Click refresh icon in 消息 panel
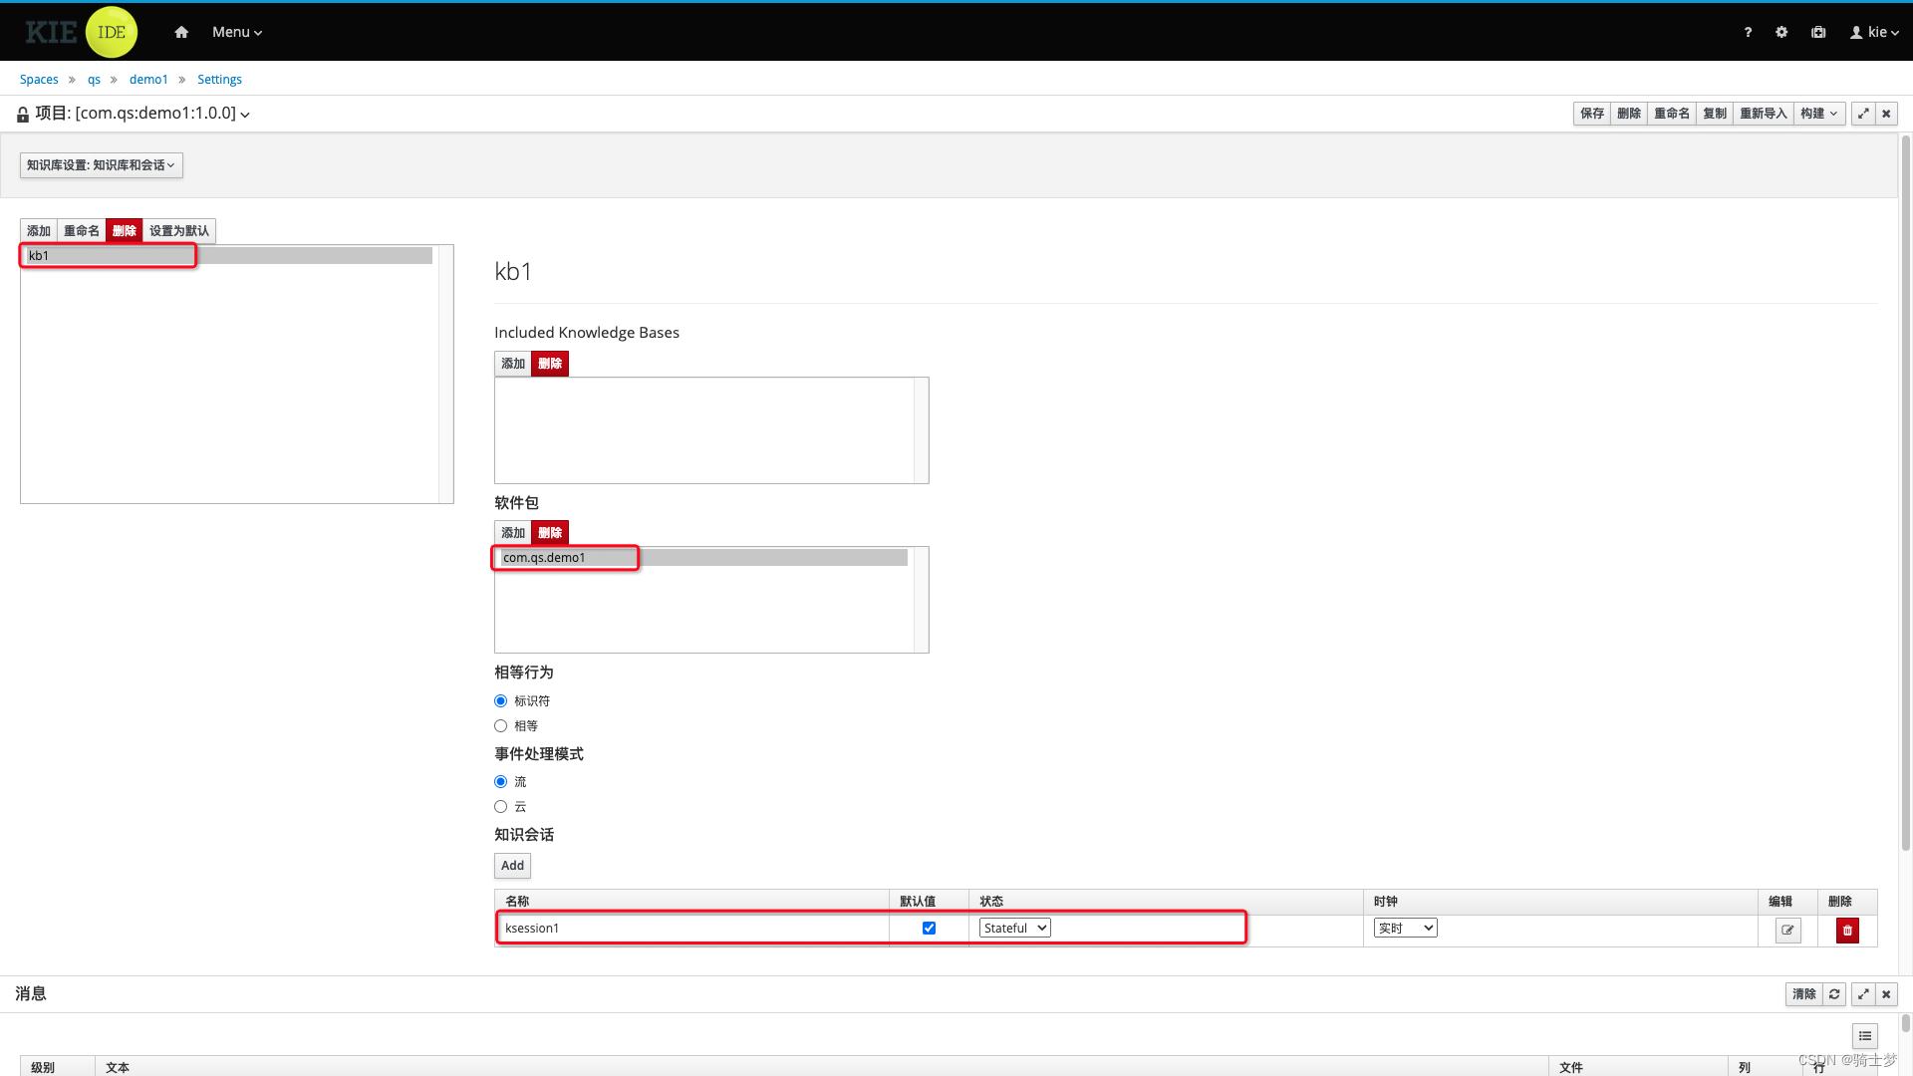Image resolution: width=1913 pixels, height=1076 pixels. (x=1834, y=994)
